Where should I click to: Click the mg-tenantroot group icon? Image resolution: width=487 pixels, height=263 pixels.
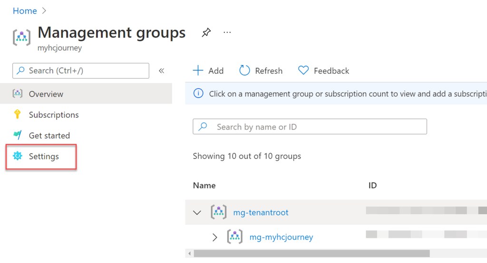click(x=219, y=212)
